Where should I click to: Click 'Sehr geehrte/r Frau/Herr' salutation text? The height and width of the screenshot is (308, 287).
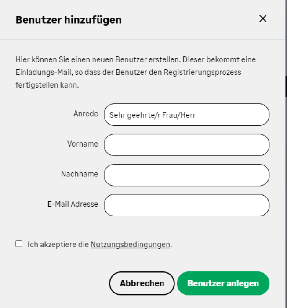153,115
